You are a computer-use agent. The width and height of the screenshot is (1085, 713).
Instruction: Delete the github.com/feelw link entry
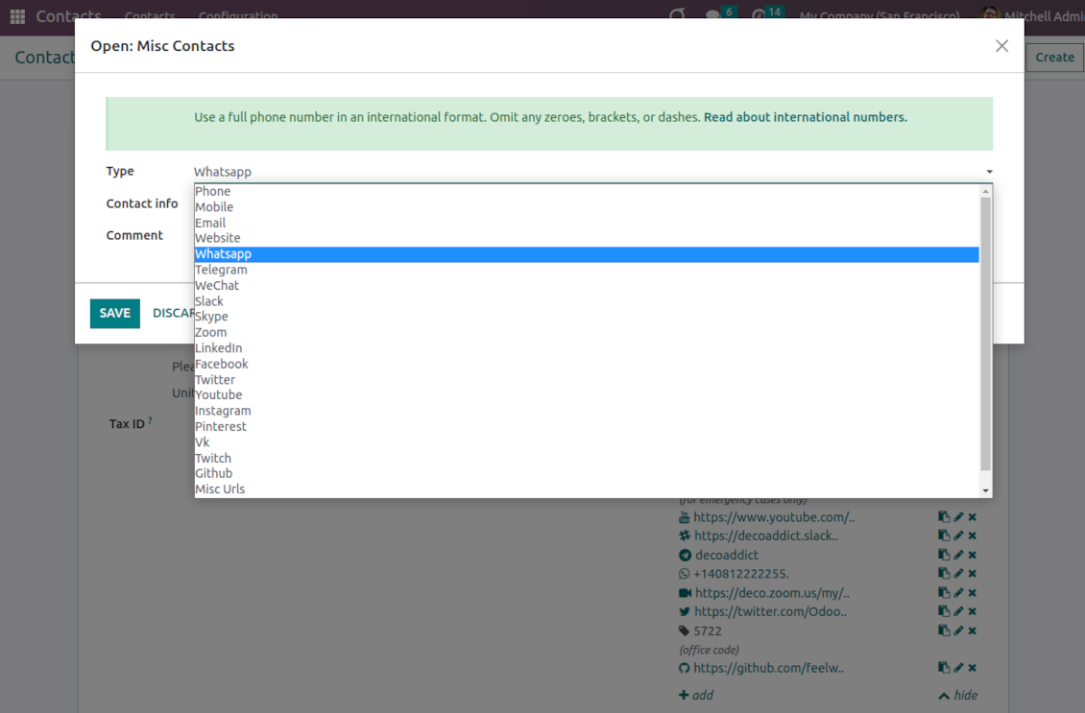(x=973, y=668)
